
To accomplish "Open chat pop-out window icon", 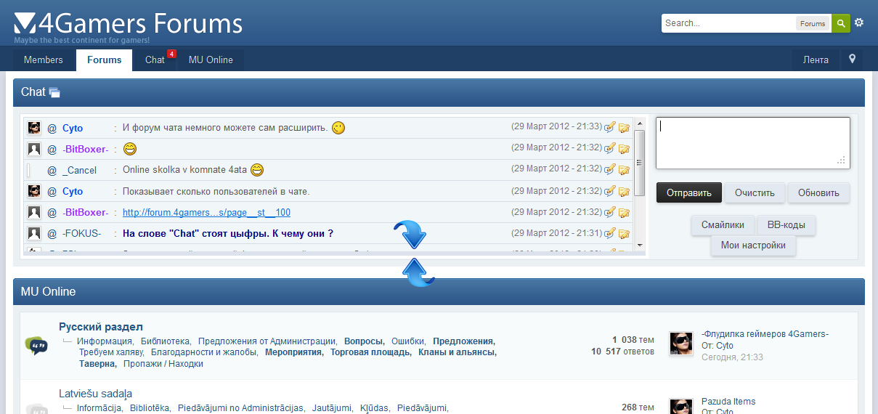I will tap(54, 92).
